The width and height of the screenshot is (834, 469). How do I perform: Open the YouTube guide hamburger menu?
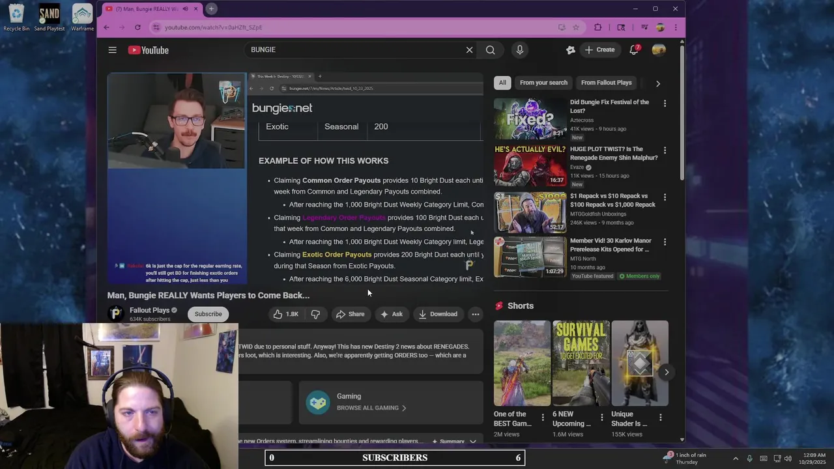tap(112, 50)
